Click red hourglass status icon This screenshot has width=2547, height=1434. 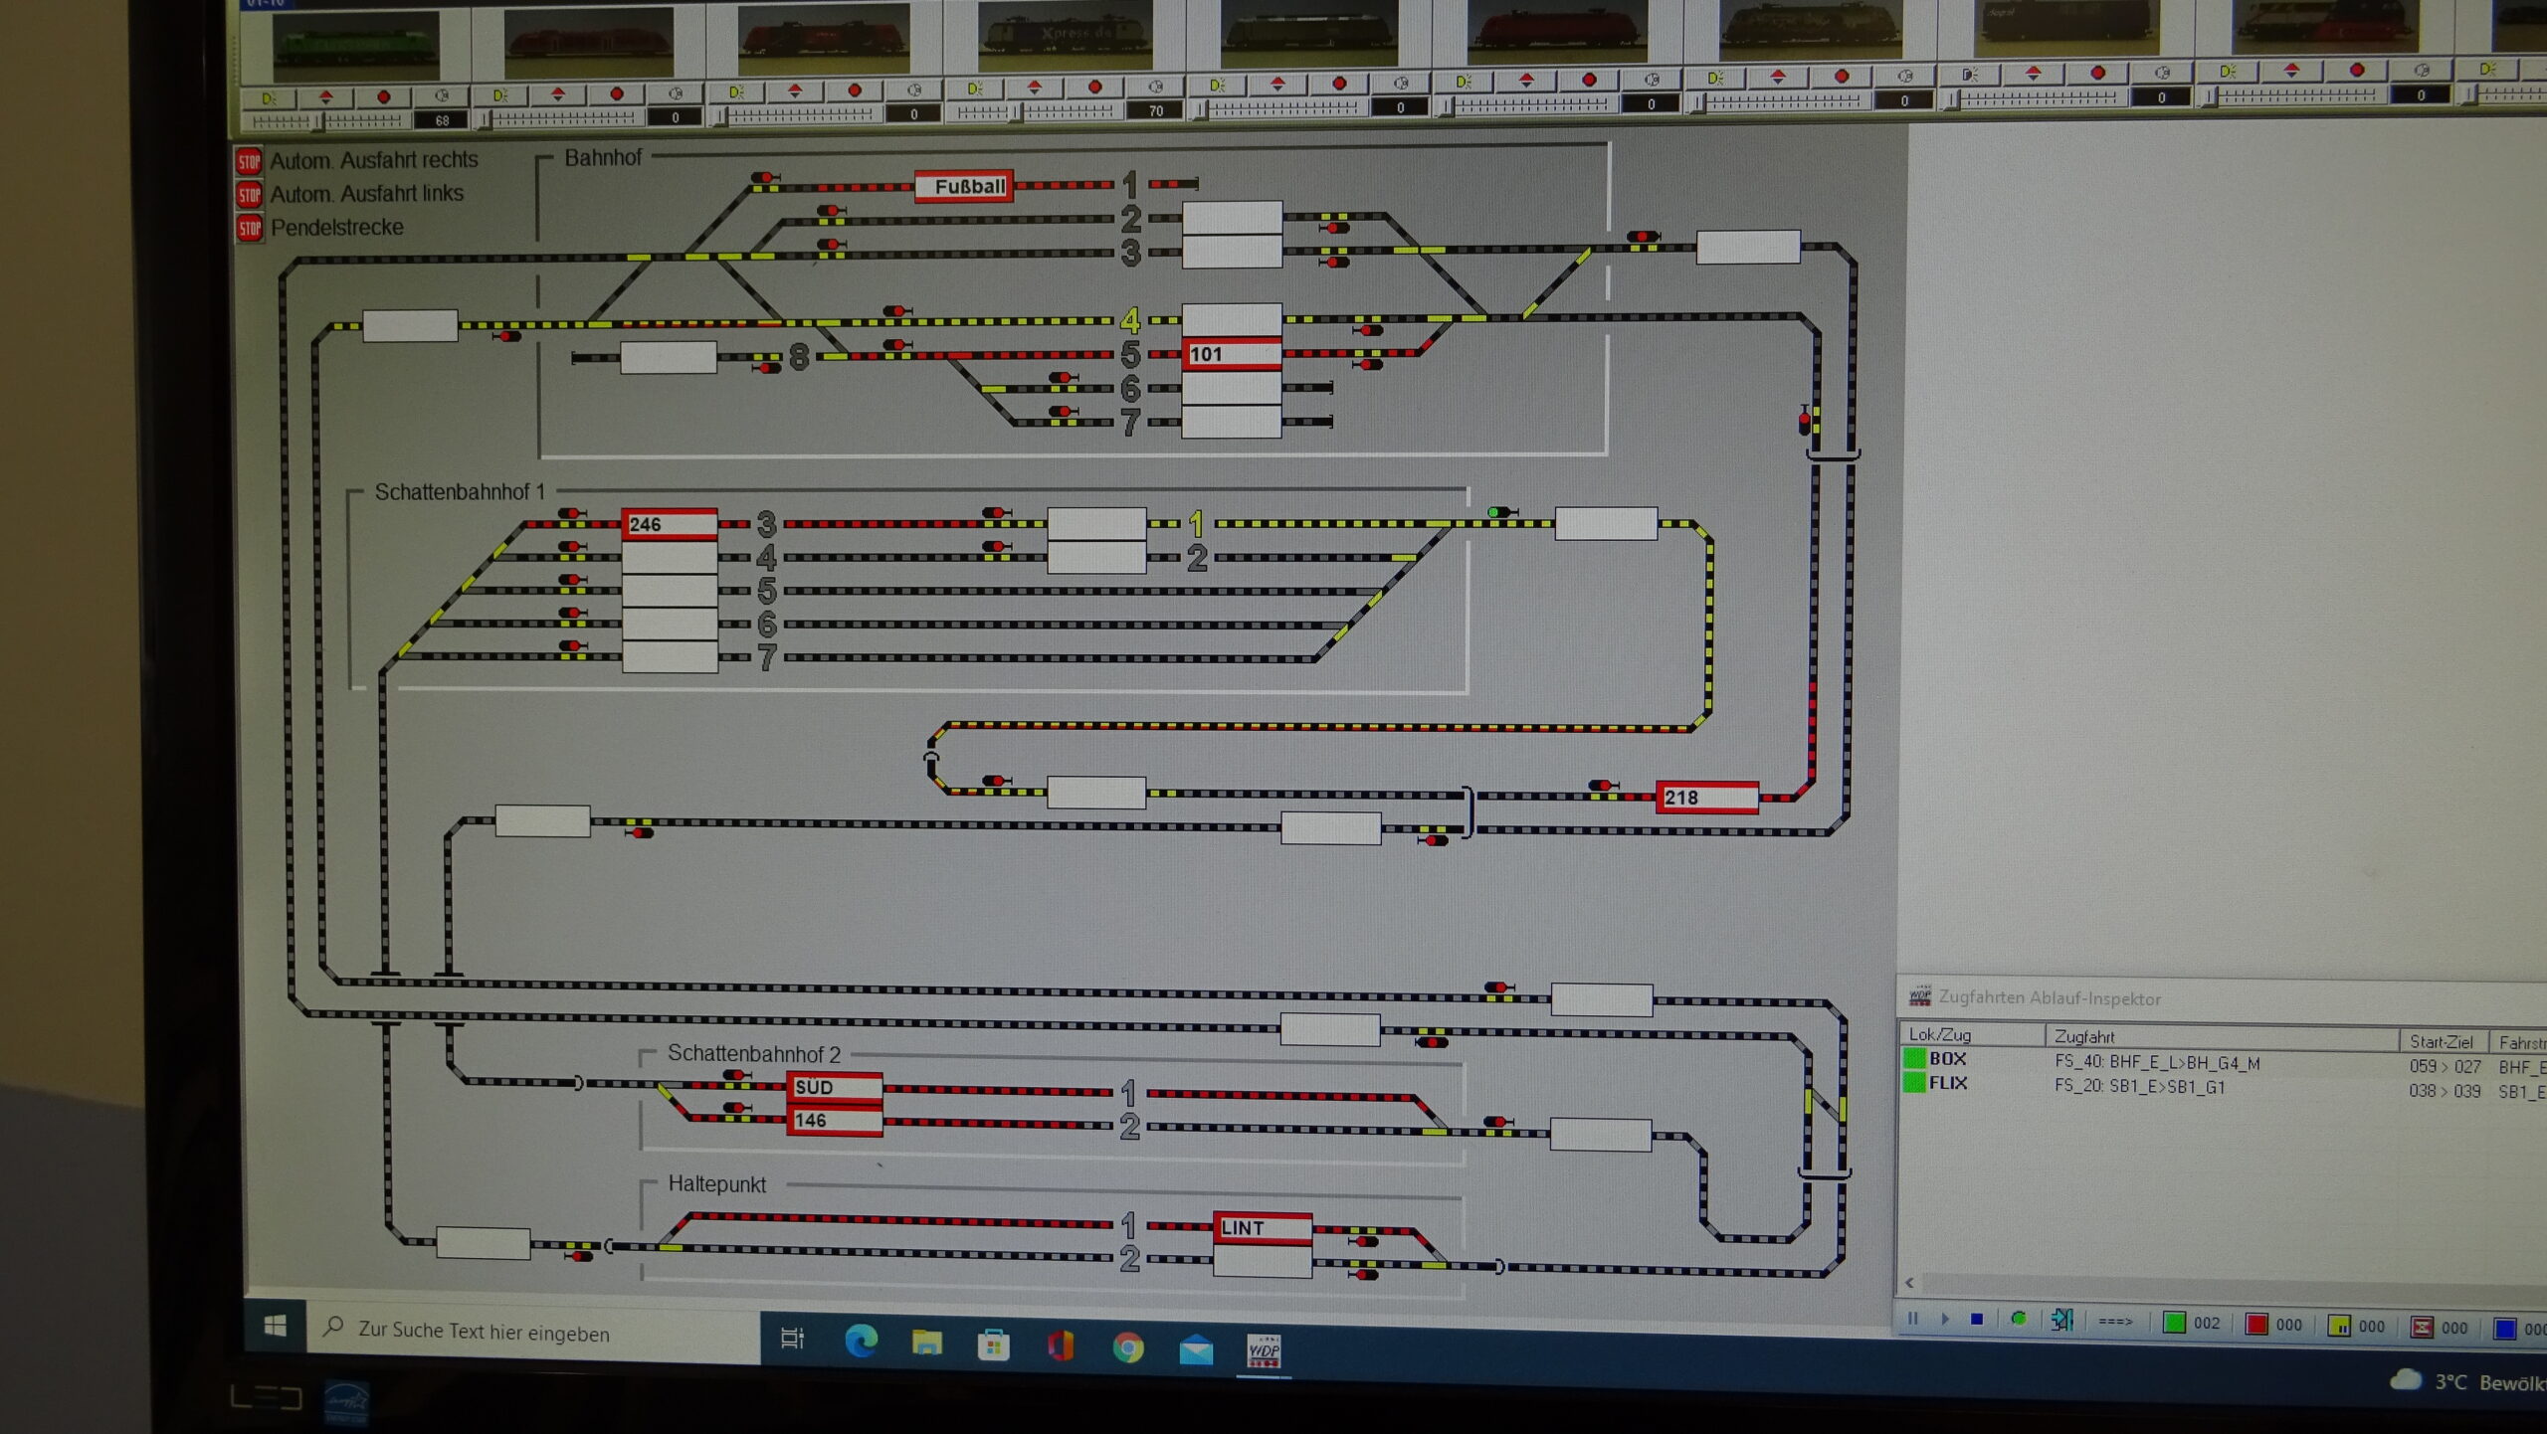[x=2423, y=1328]
